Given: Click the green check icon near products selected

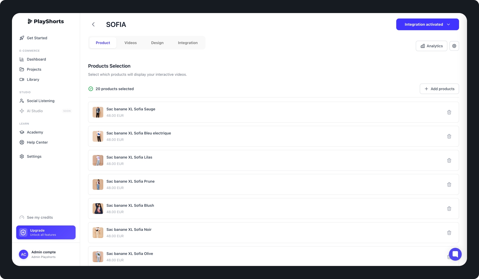Looking at the screenshot, I should click(x=91, y=89).
